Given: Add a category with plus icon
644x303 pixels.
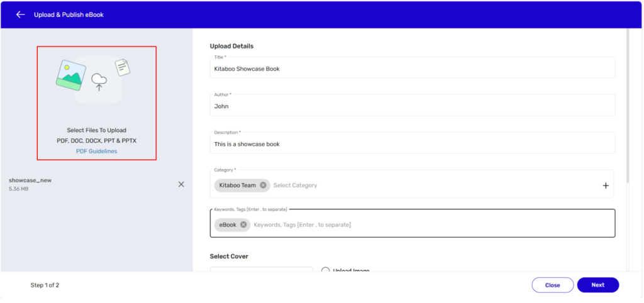Looking at the screenshot, I should tap(606, 185).
